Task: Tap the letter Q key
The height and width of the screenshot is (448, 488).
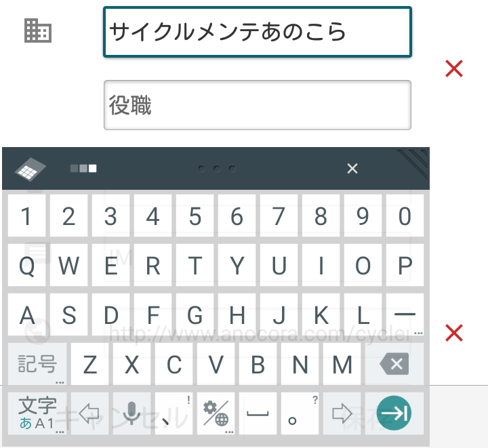Action: 26,265
